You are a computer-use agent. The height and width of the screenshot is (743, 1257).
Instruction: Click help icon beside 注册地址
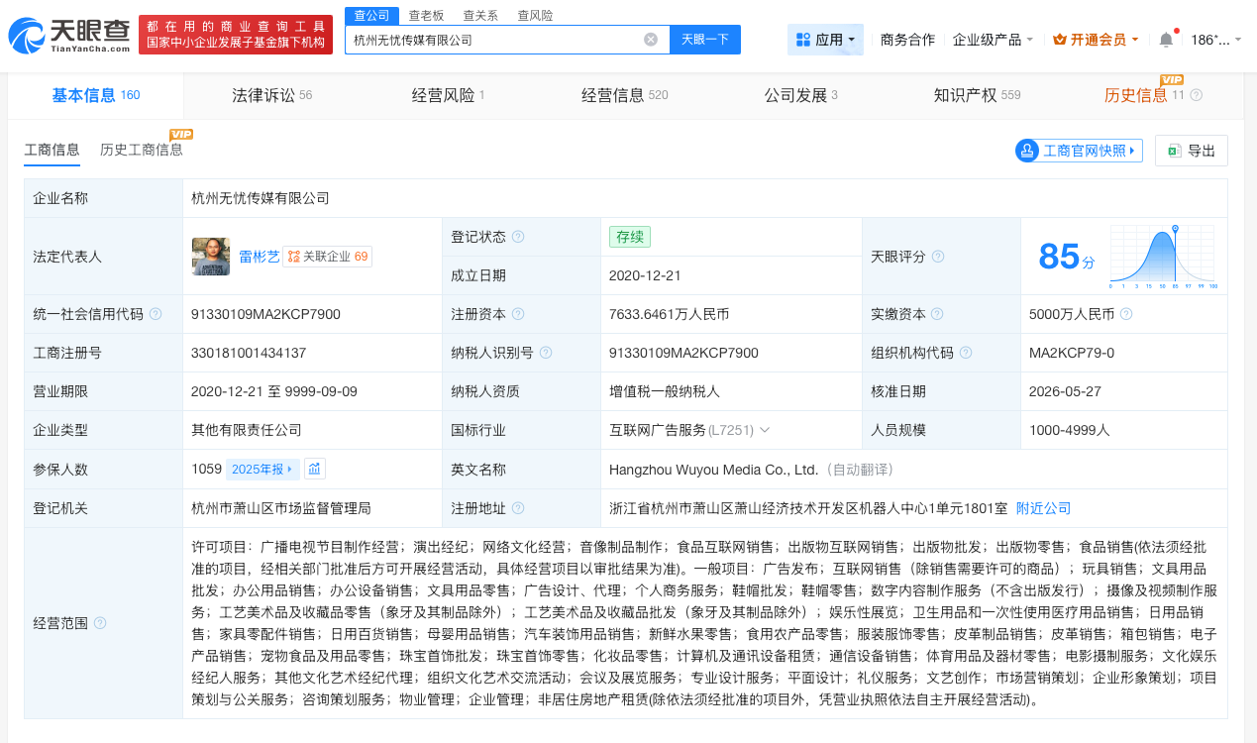click(x=518, y=508)
